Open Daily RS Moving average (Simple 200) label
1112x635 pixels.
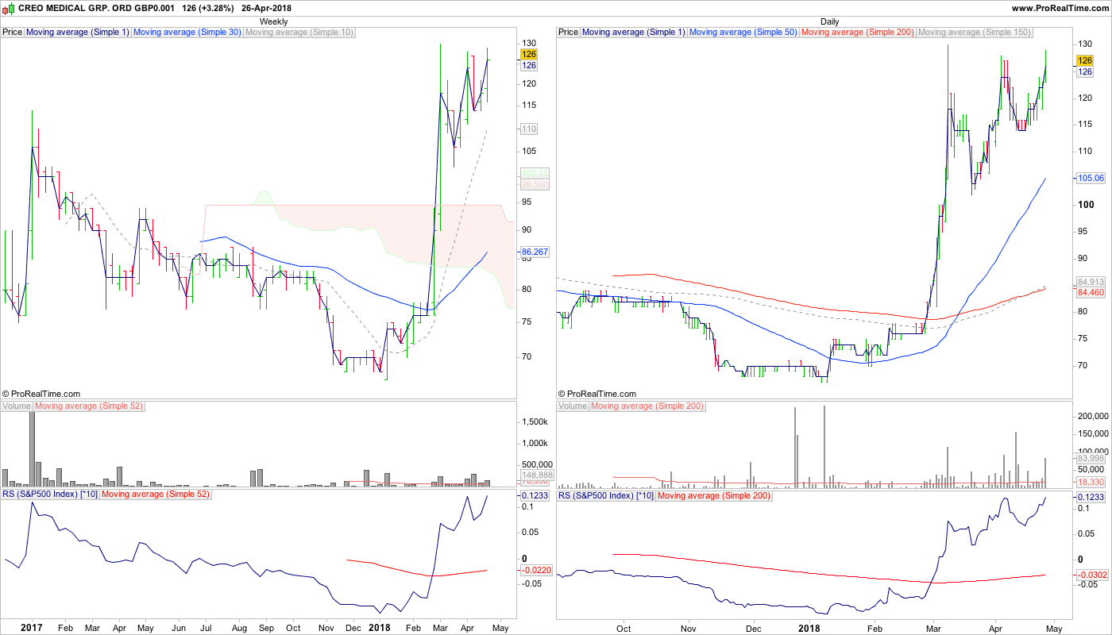[714, 495]
